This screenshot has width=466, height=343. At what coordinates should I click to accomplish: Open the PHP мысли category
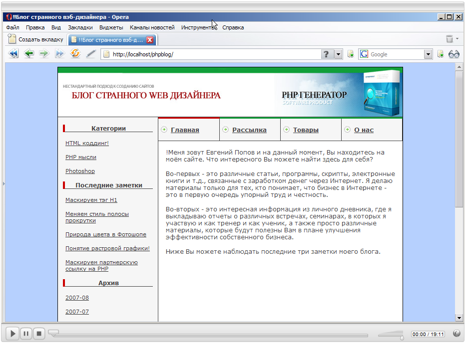coord(81,157)
